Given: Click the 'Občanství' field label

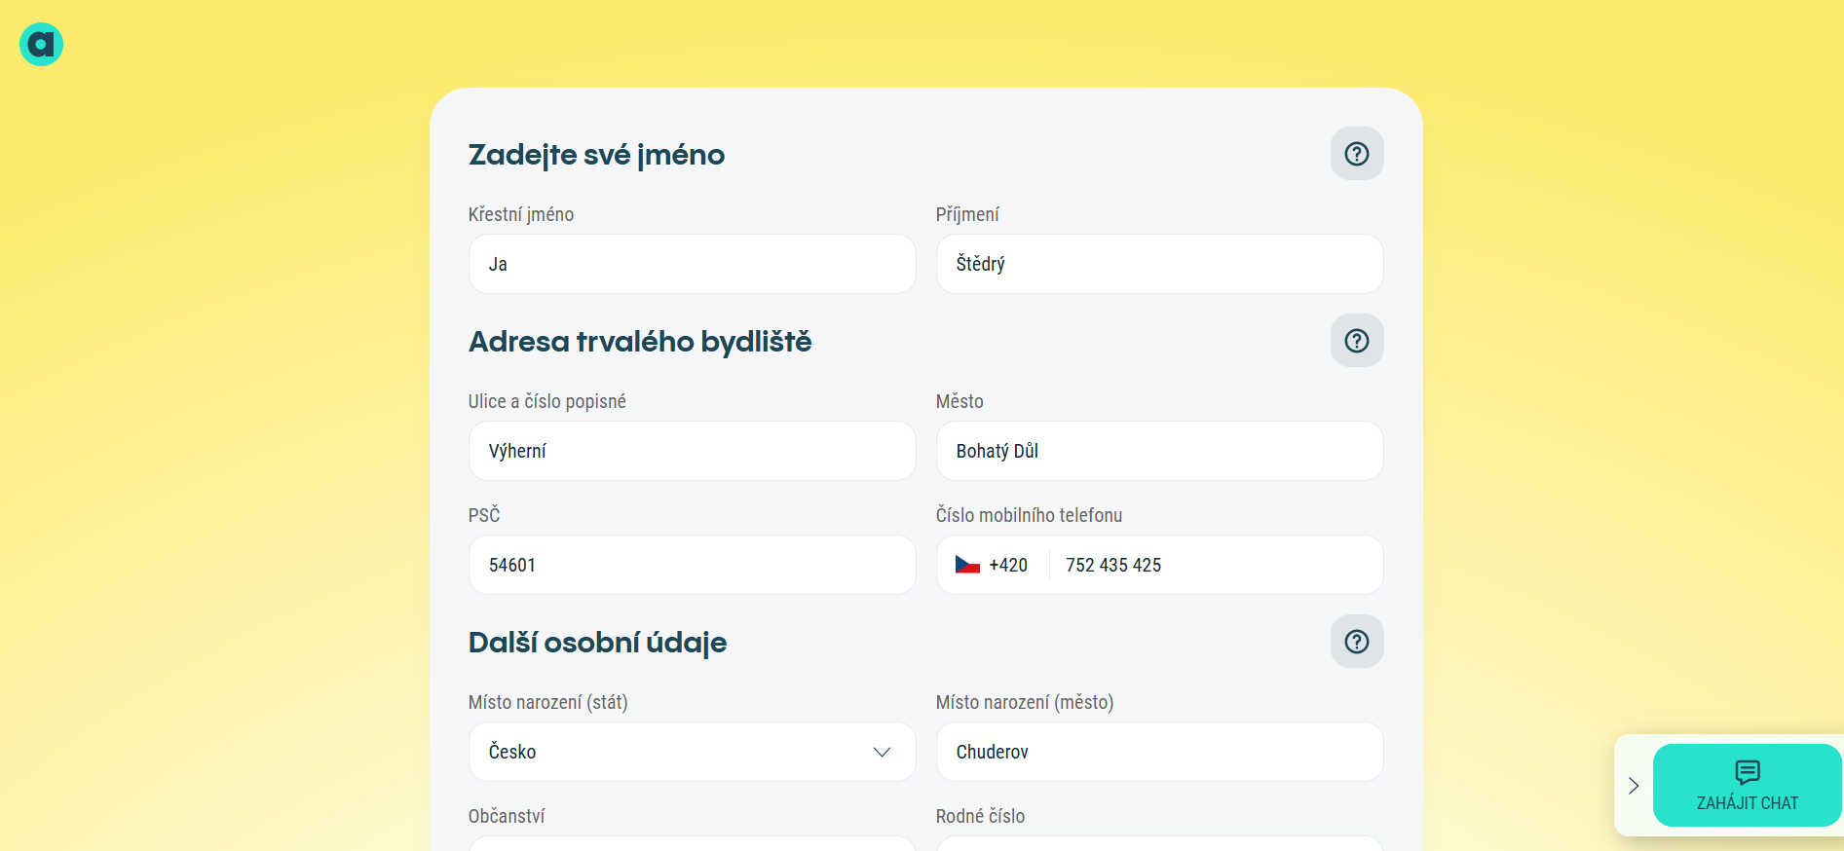Looking at the screenshot, I should [507, 816].
